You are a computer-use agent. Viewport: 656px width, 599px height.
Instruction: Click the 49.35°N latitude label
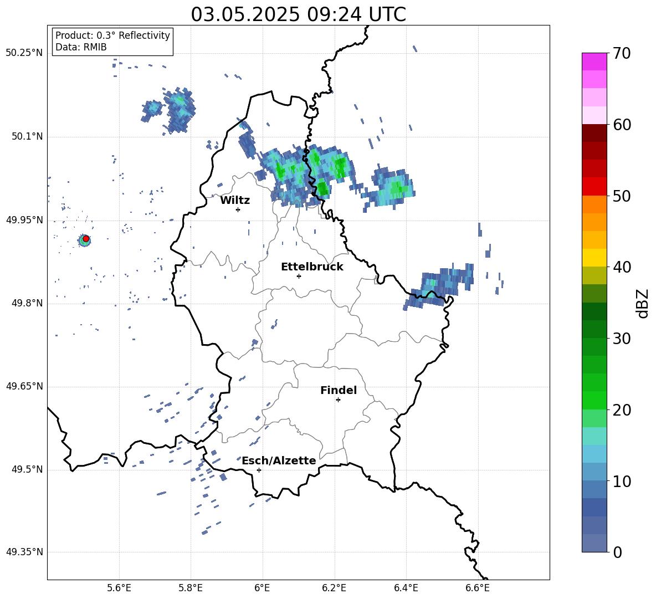click(x=24, y=552)
